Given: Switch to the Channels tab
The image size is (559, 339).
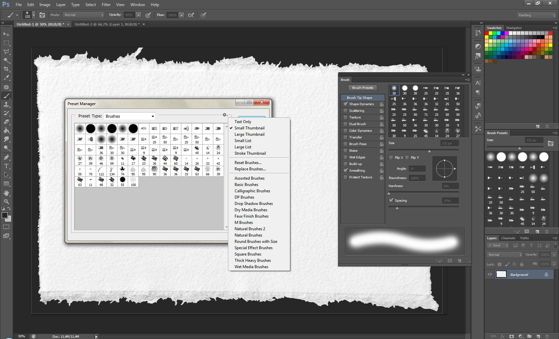Looking at the screenshot, I should pyautogui.click(x=508, y=238).
